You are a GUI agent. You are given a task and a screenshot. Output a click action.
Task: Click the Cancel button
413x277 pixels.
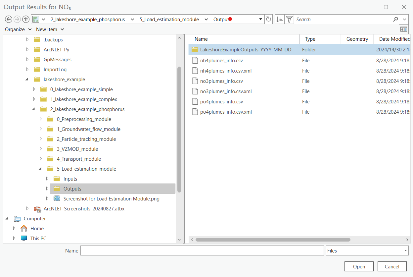pos(392,266)
